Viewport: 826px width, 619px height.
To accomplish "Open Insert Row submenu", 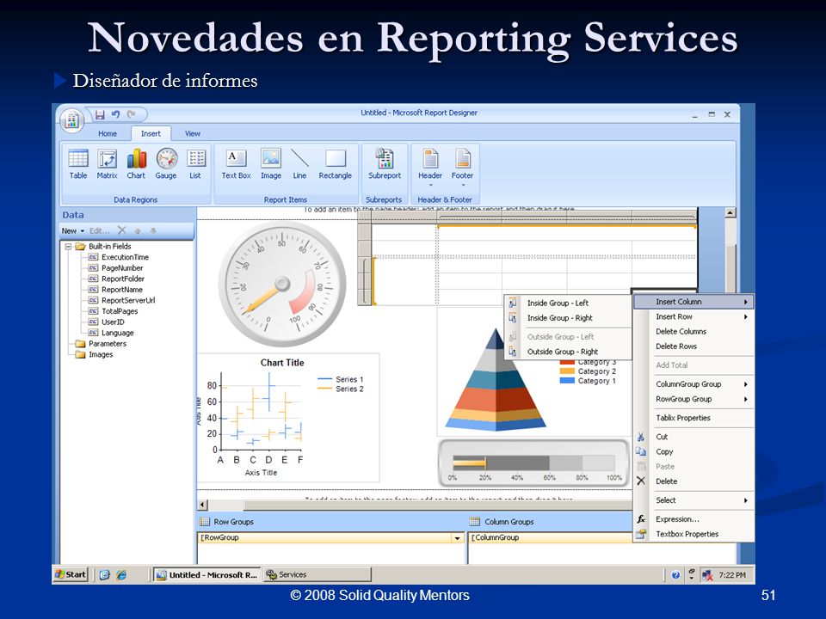I will coord(693,316).
